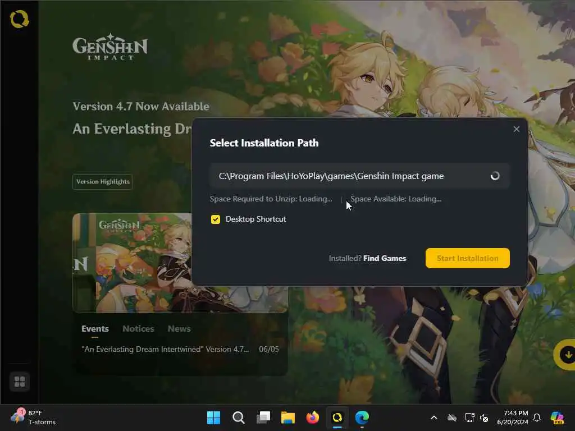Click the Find Games link
Screen dimensions: 575x431
[385, 258]
